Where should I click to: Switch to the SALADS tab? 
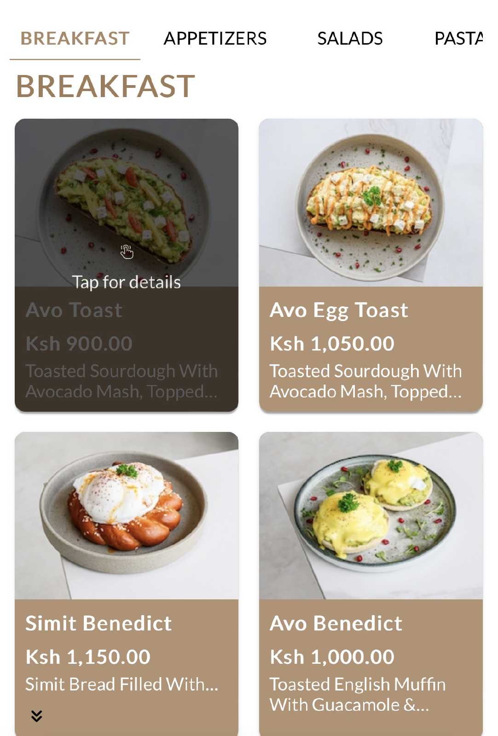pos(350,38)
